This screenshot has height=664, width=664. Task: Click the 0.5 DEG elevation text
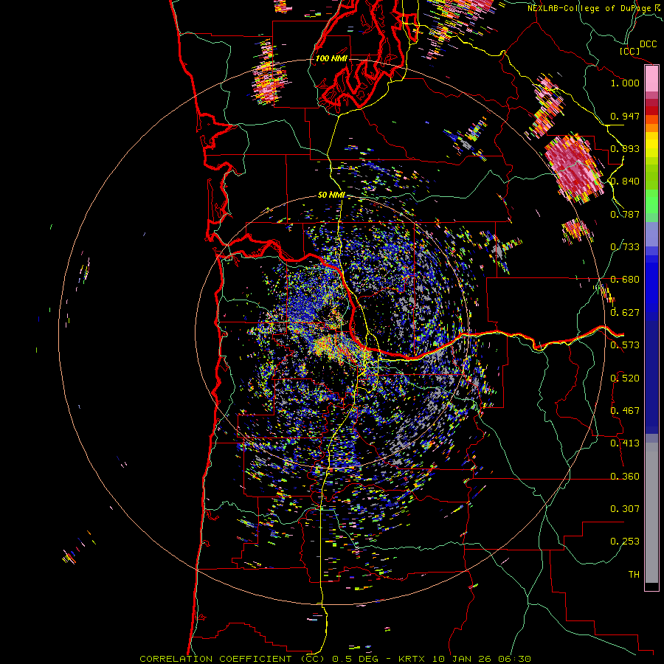click(x=354, y=659)
